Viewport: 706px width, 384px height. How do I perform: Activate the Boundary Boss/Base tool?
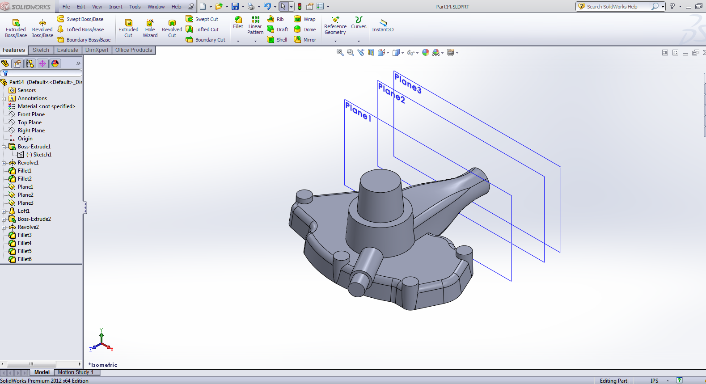point(84,40)
